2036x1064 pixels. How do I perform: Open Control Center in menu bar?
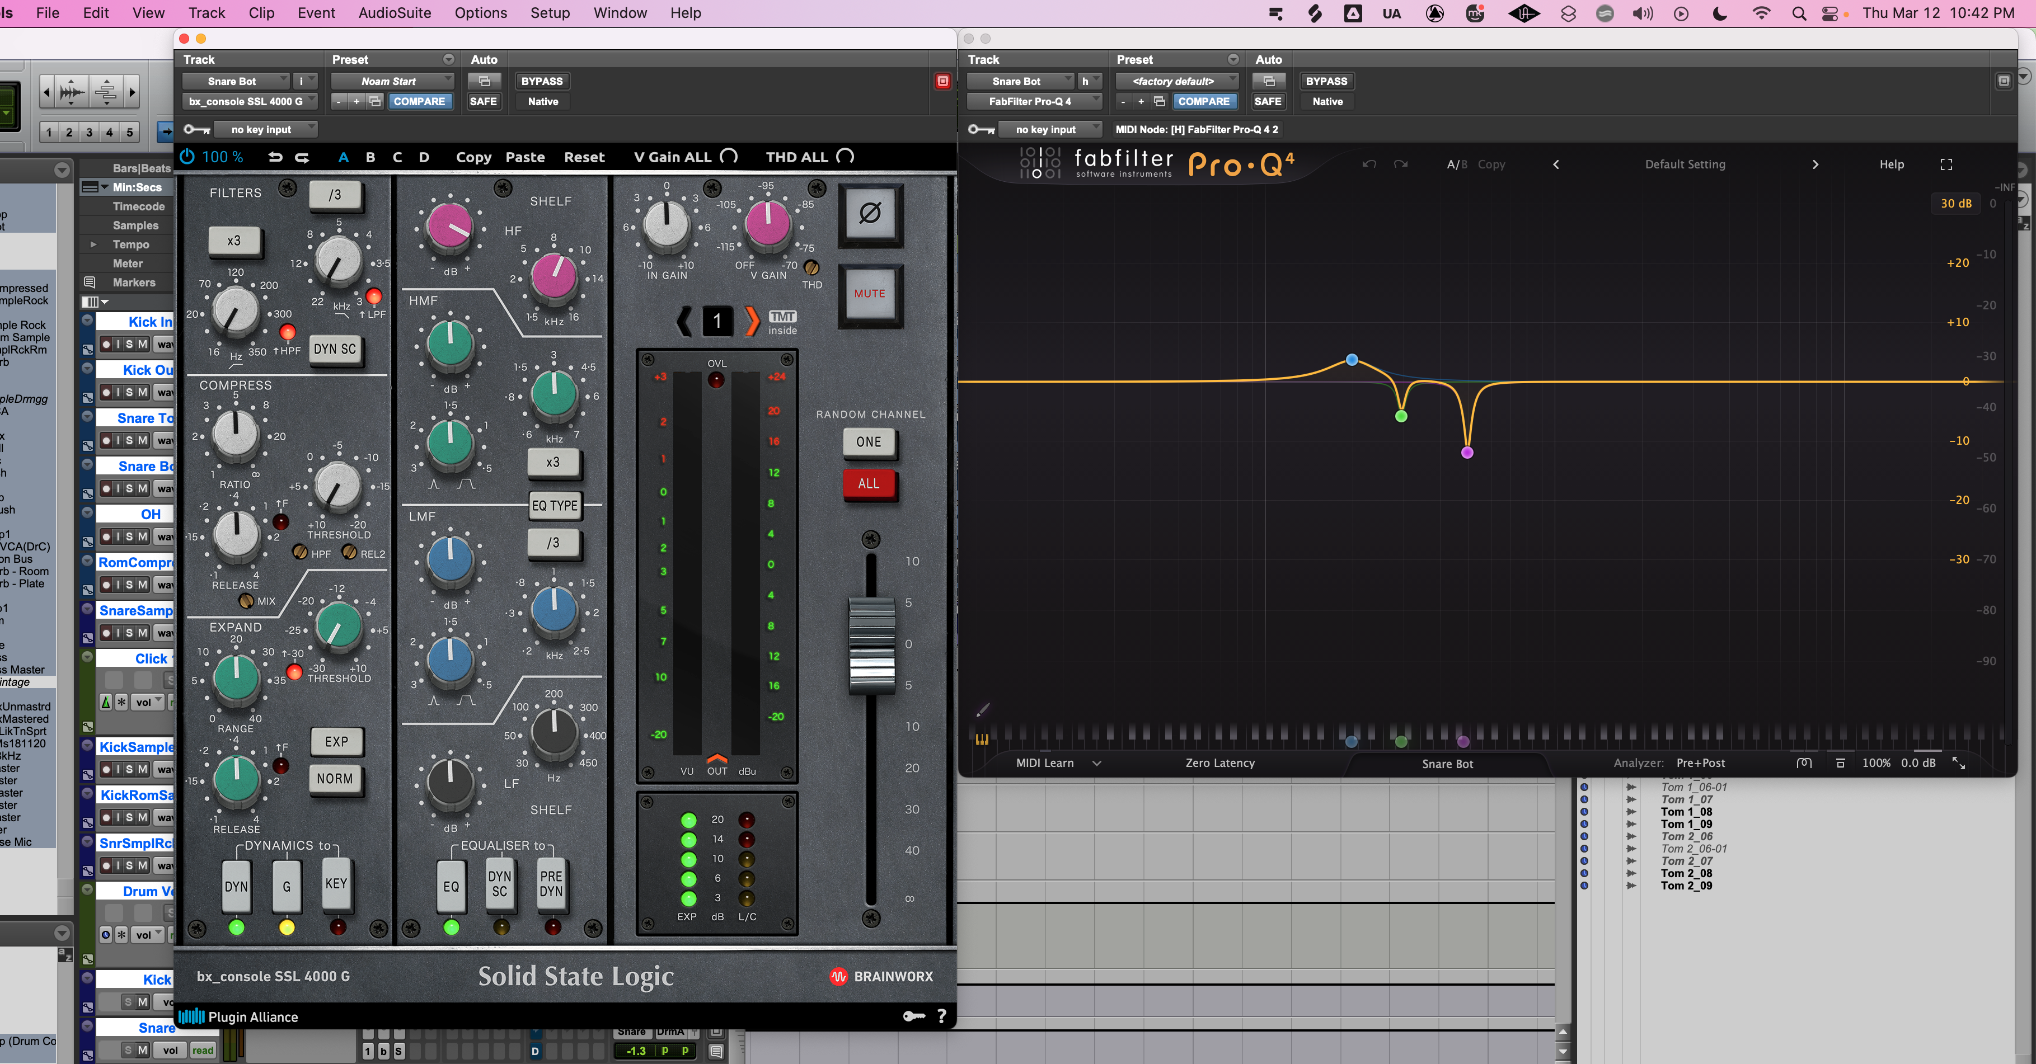coord(1829,13)
